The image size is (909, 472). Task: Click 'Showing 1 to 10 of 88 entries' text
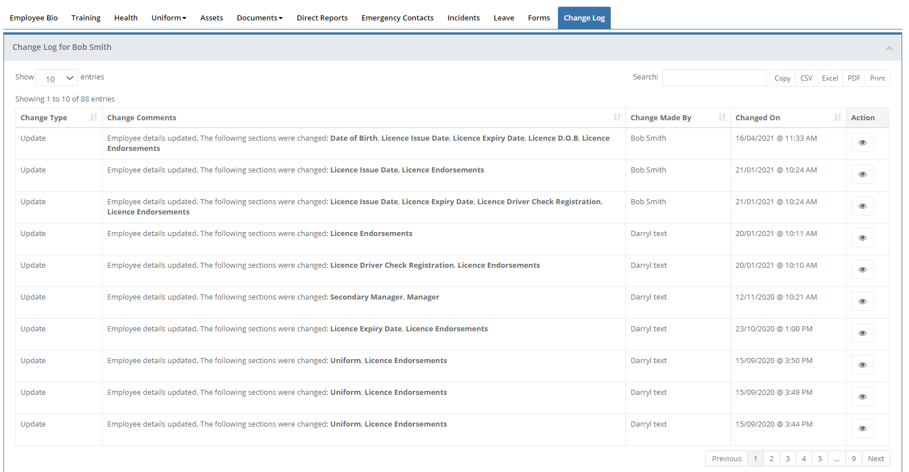tap(65, 99)
